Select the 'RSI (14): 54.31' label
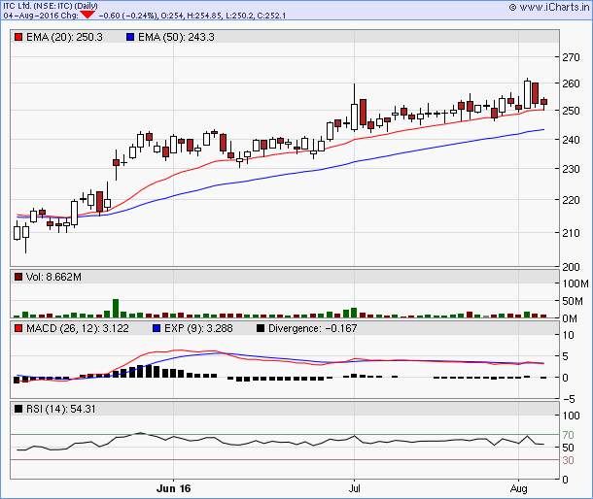The height and width of the screenshot is (499, 593). click(61, 409)
